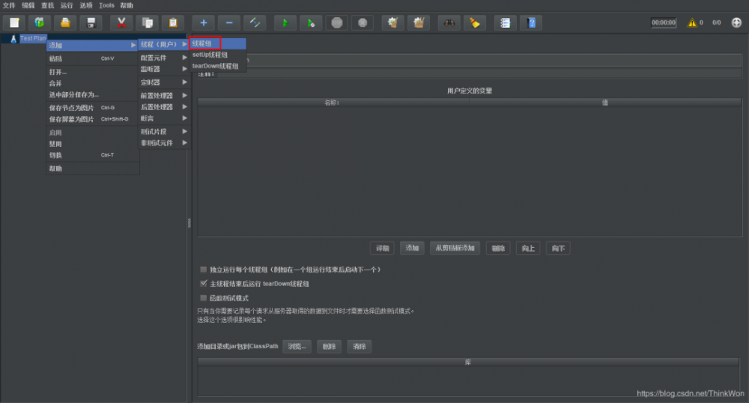Choose setUp线程组 from the submenu
Image resolution: width=749 pixels, height=403 pixels.
click(218, 55)
